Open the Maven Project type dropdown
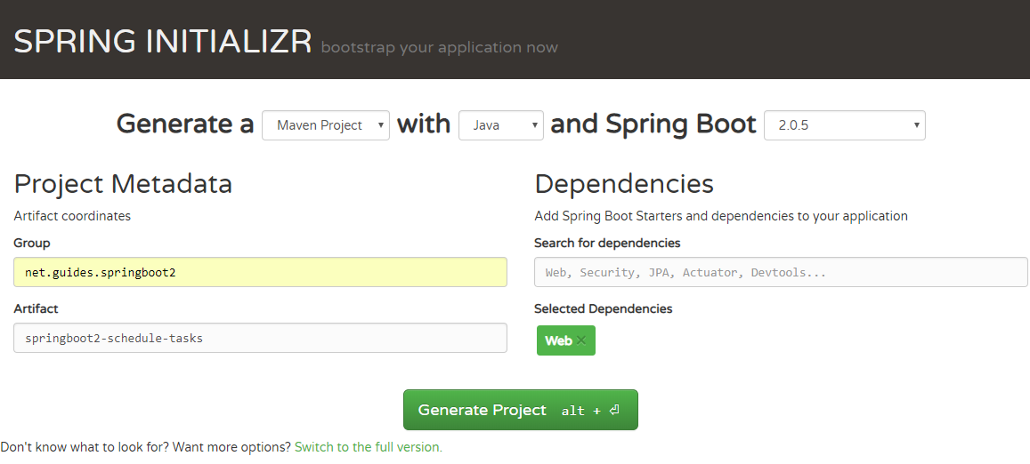This screenshot has height=464, width=1030. tap(326, 125)
